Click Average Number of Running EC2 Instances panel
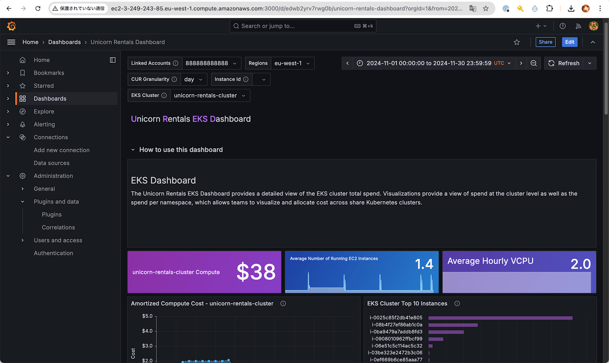Image resolution: width=609 pixels, height=363 pixels. click(362, 272)
